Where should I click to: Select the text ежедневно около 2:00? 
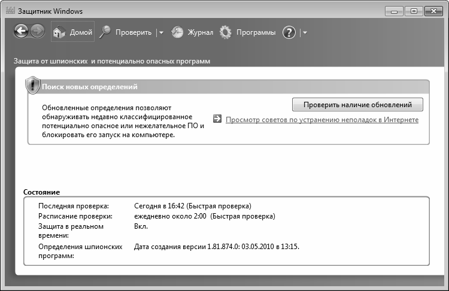click(170, 216)
